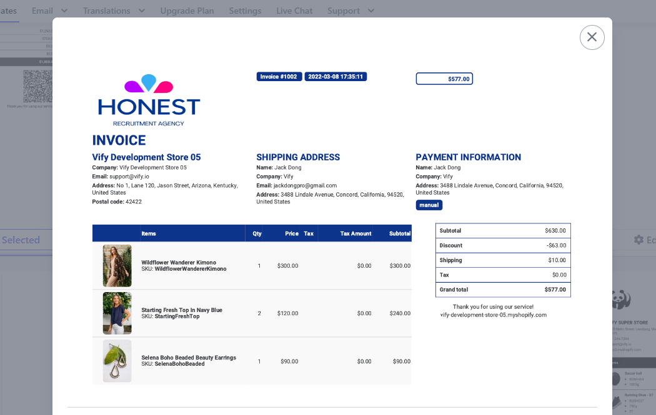The image size is (656, 415).
Task: Click the blue manual payment tag
Action: tap(429, 205)
